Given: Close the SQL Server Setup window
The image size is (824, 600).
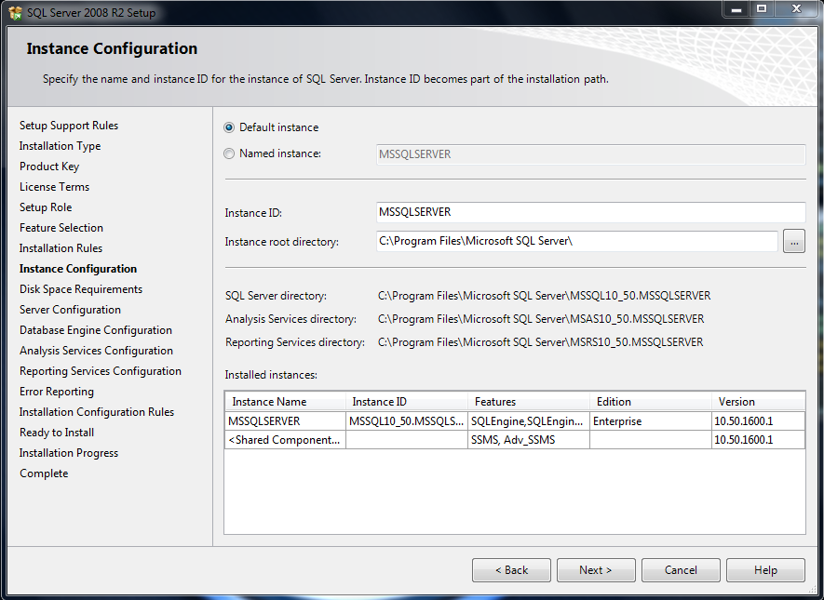Looking at the screenshot, I should (797, 9).
